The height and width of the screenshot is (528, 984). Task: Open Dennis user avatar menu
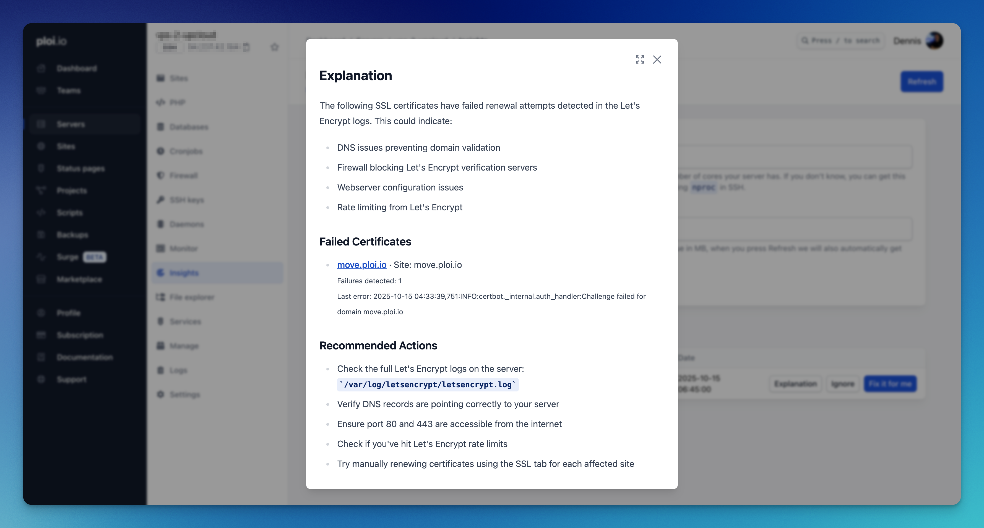[934, 40]
